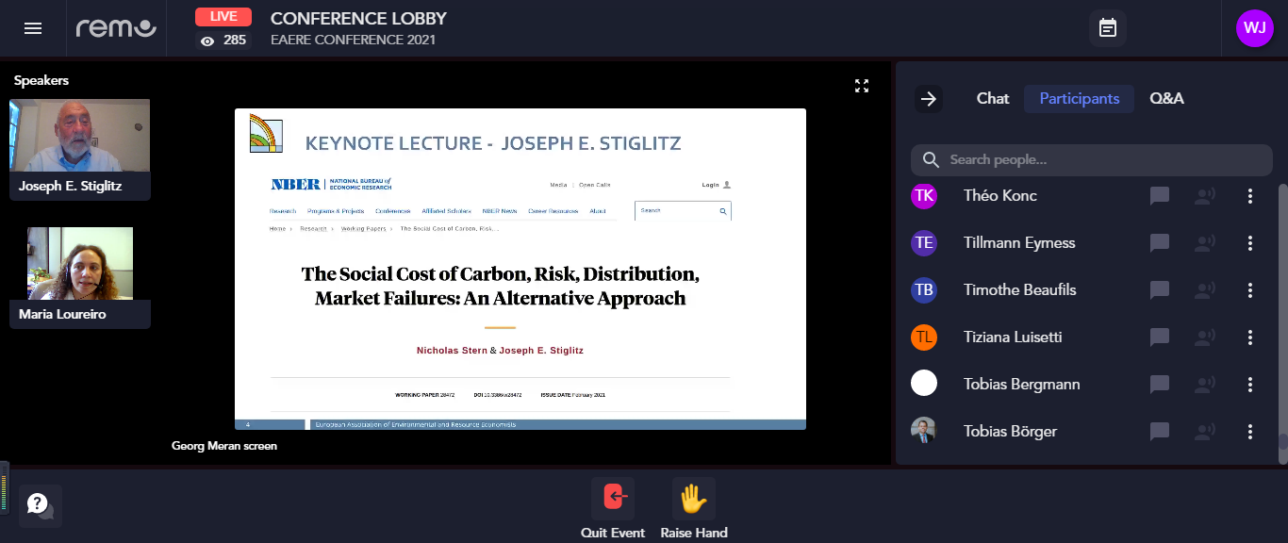
Task: Message Théo Konc via chat icon
Action: tap(1160, 196)
